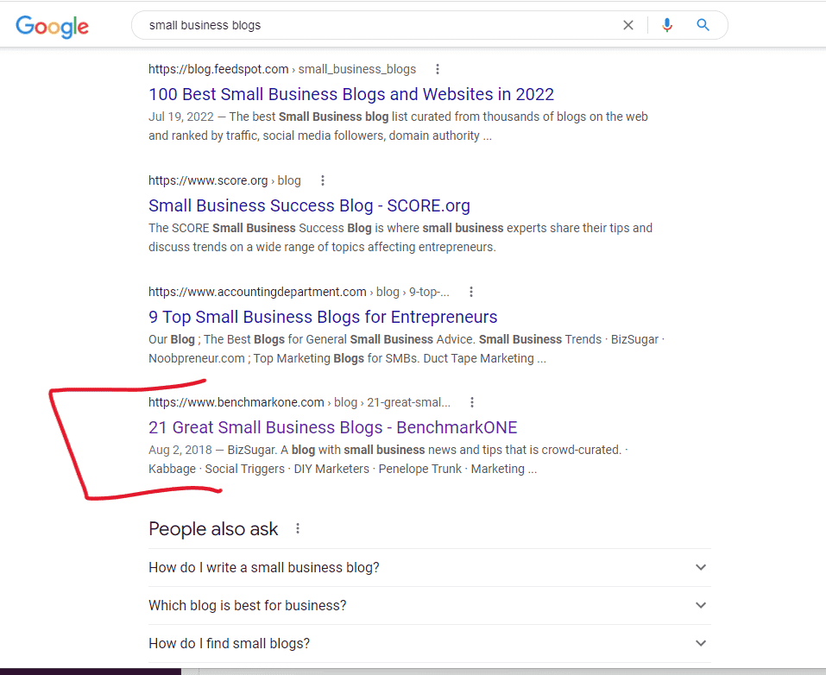The width and height of the screenshot is (826, 675).
Task: Click the www.benchmarkone.com URL breadcrumb
Action: (x=300, y=402)
